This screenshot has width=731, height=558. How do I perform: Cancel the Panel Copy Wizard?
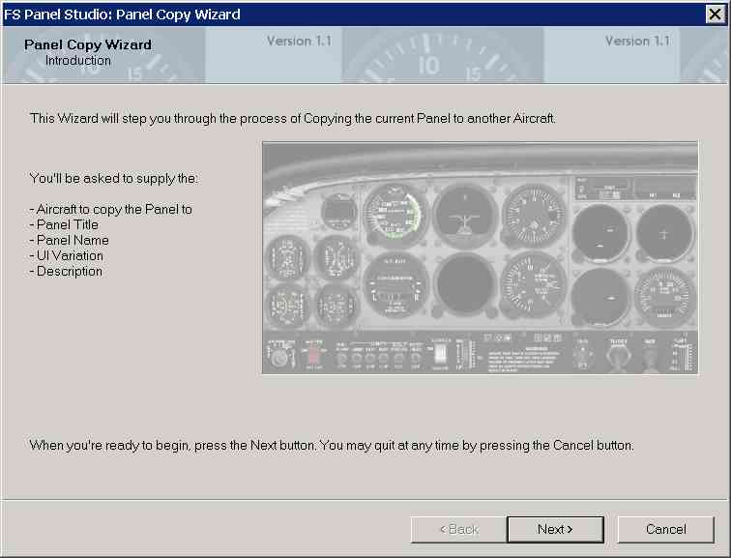pyautogui.click(x=665, y=529)
